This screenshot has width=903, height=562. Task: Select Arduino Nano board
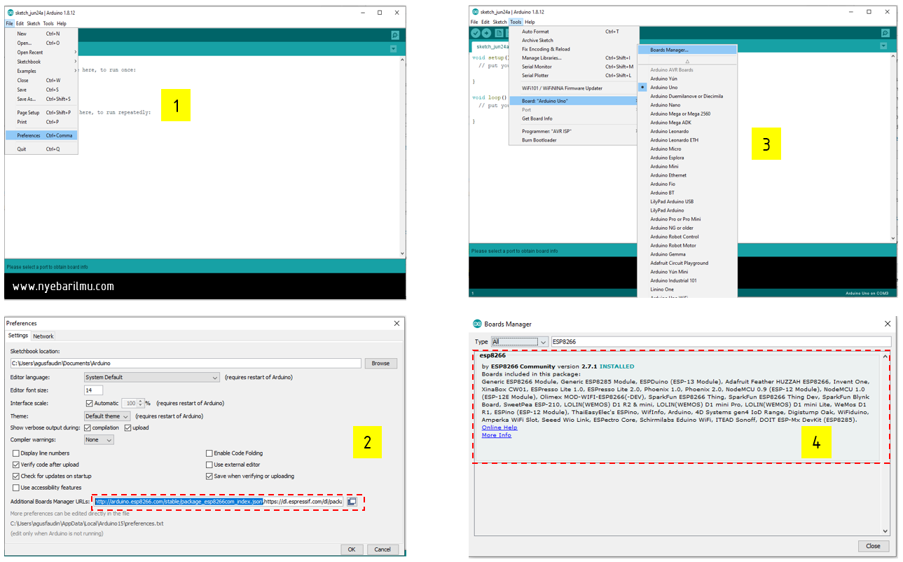[x=687, y=105]
